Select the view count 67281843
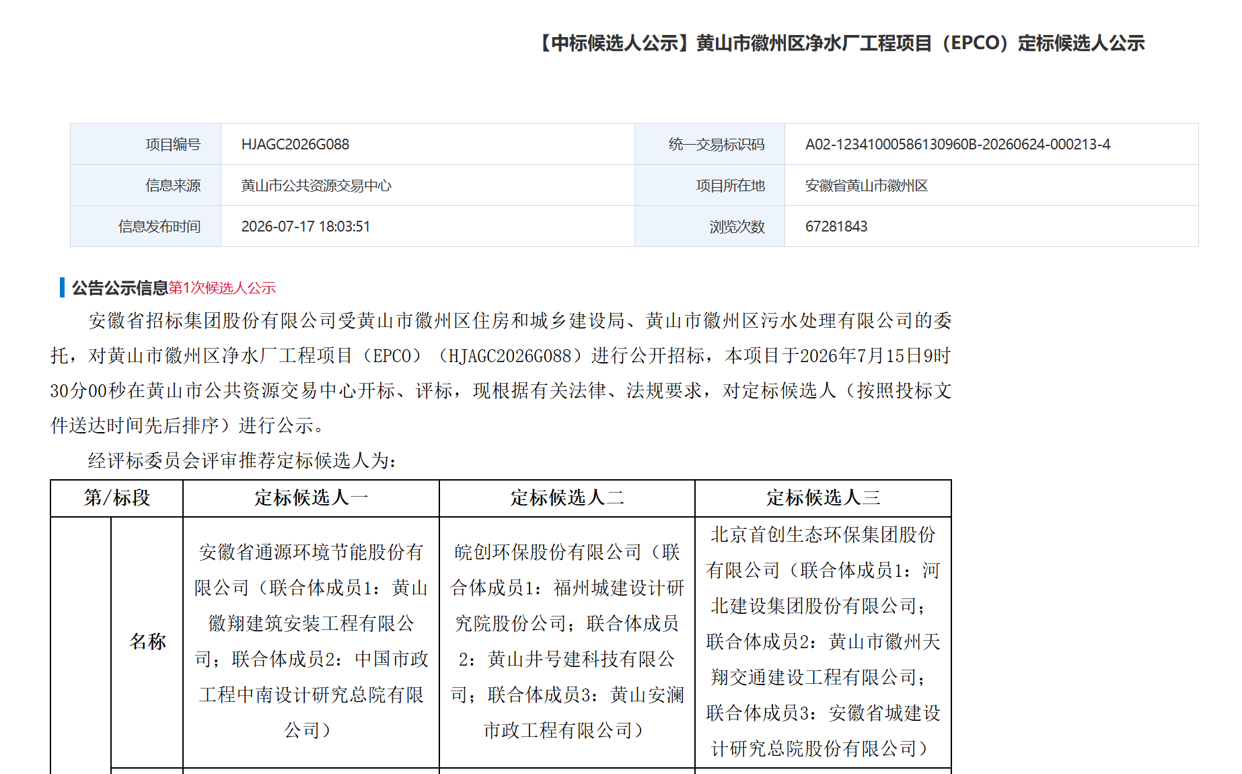This screenshot has width=1242, height=774. coord(836,226)
